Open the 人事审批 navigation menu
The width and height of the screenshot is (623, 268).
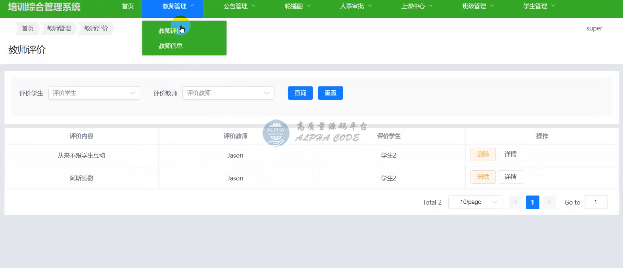coord(355,6)
